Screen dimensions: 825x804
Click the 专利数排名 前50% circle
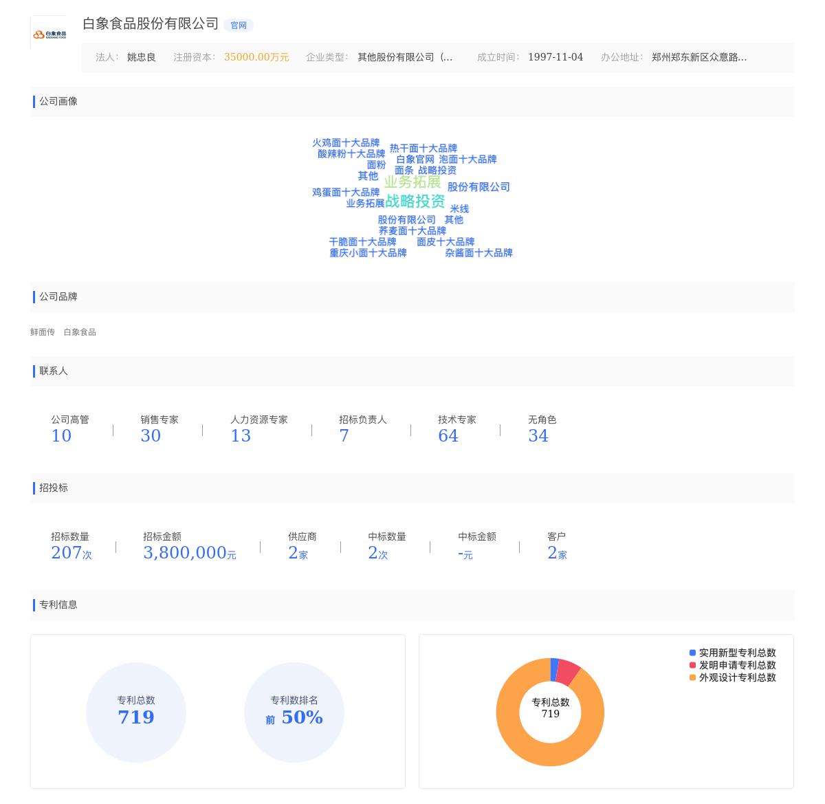(294, 713)
